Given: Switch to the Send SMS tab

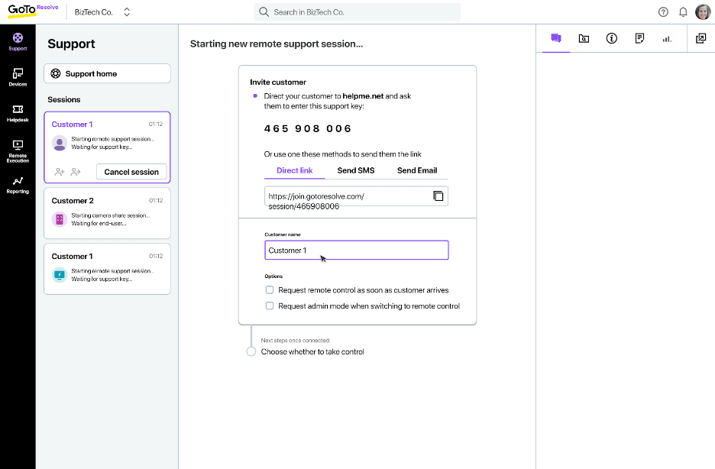Looking at the screenshot, I should click(x=356, y=170).
